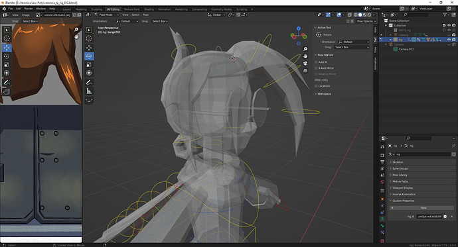Pin the properties editor context
The width and height of the screenshot is (458, 247).
(453, 146)
